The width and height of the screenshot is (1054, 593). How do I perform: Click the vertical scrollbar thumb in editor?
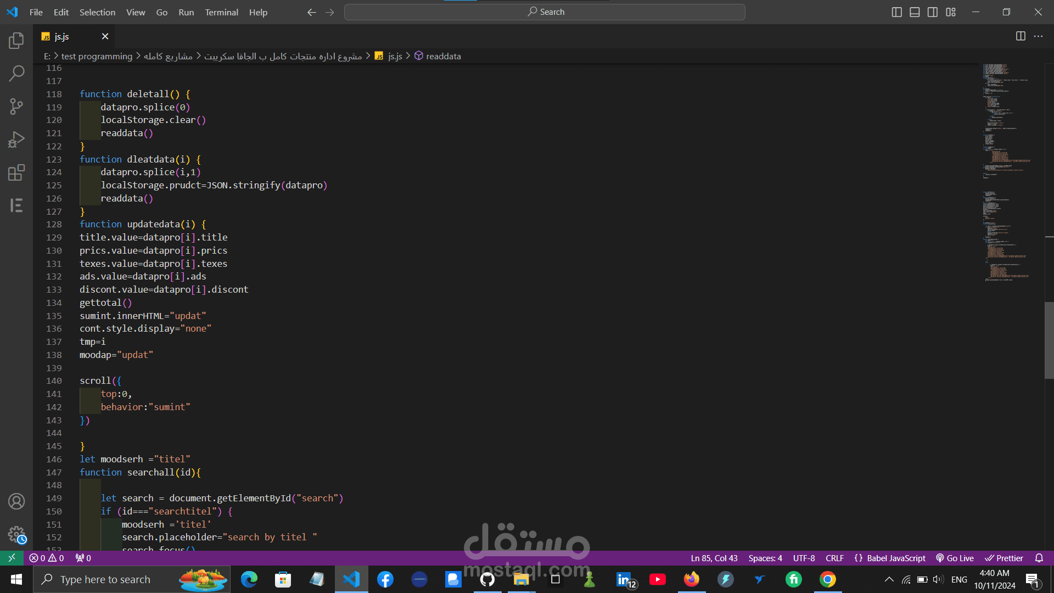[1049, 340]
